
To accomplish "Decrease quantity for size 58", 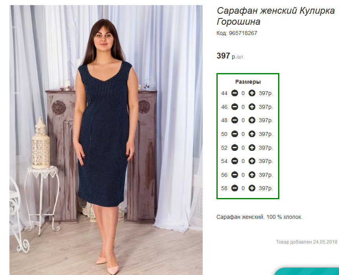I will [235, 188].
